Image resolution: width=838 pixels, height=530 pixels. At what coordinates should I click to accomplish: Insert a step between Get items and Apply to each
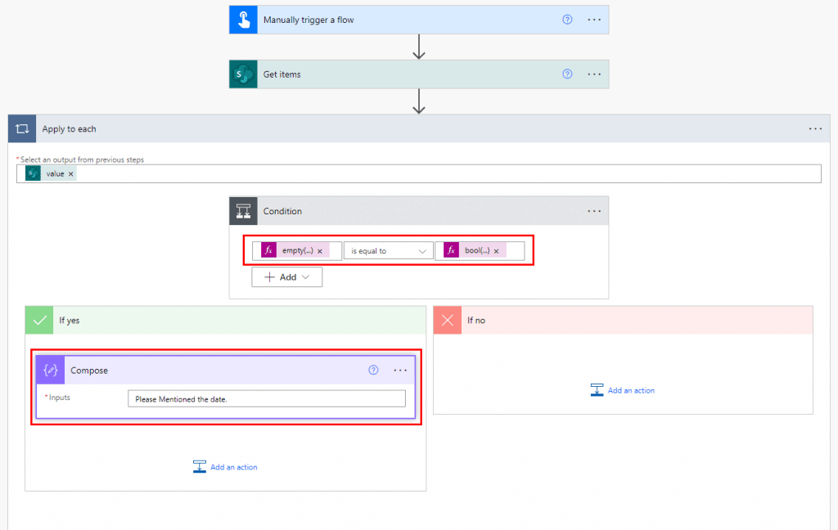pyautogui.click(x=419, y=101)
